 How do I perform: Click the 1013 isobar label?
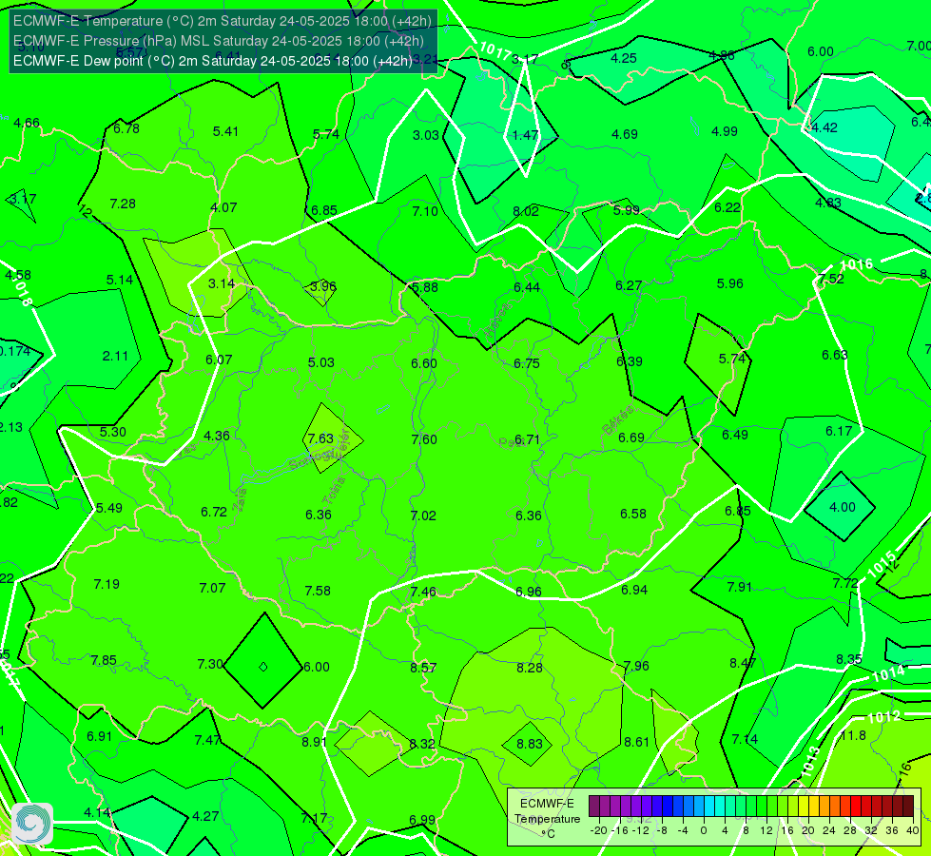pos(810,762)
